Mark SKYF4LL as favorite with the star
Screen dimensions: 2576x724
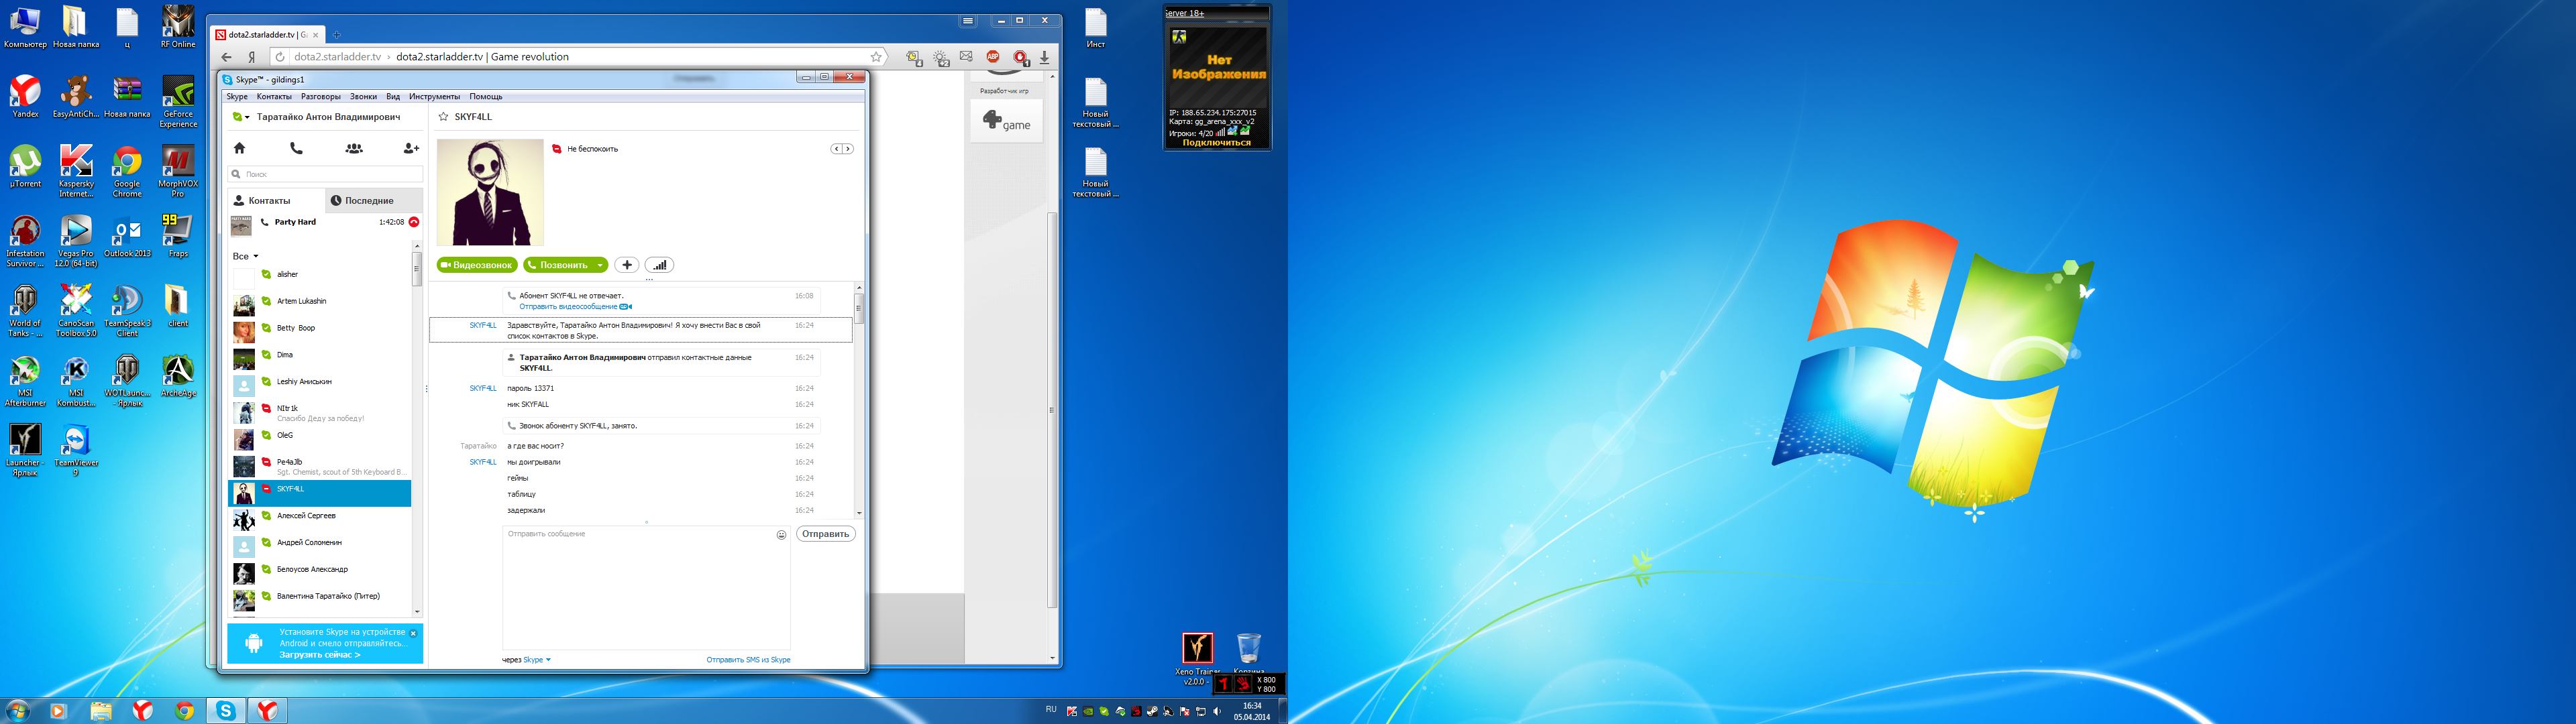point(444,117)
